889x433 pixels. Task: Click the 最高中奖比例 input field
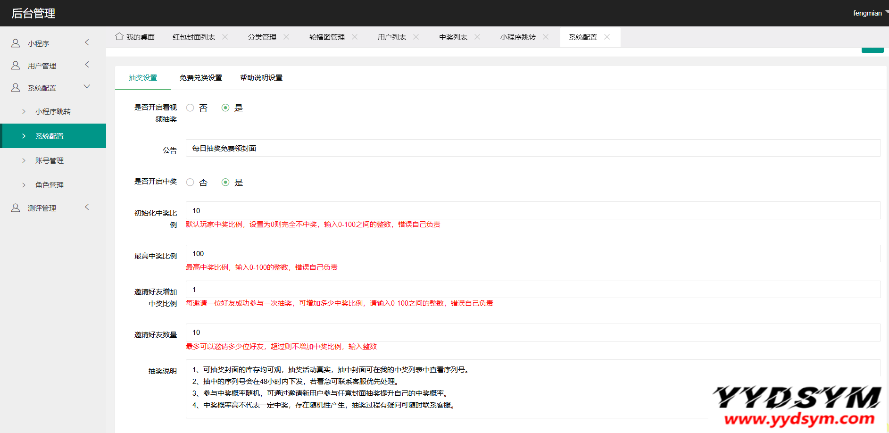pyautogui.click(x=533, y=254)
